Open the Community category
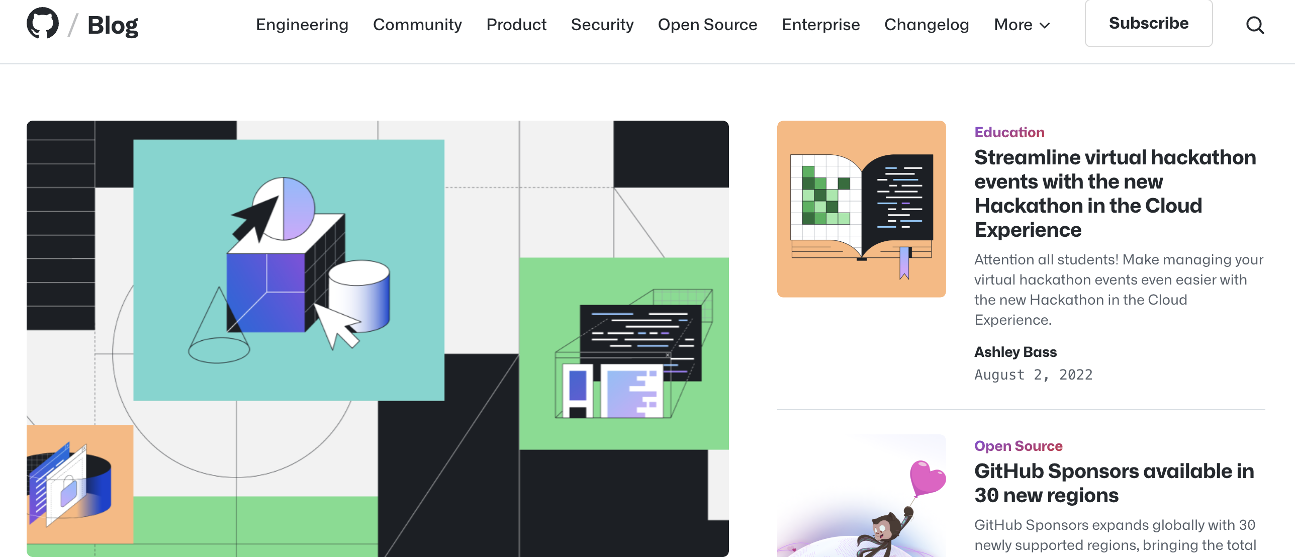Screen dimensions: 1295x557 tap(417, 25)
